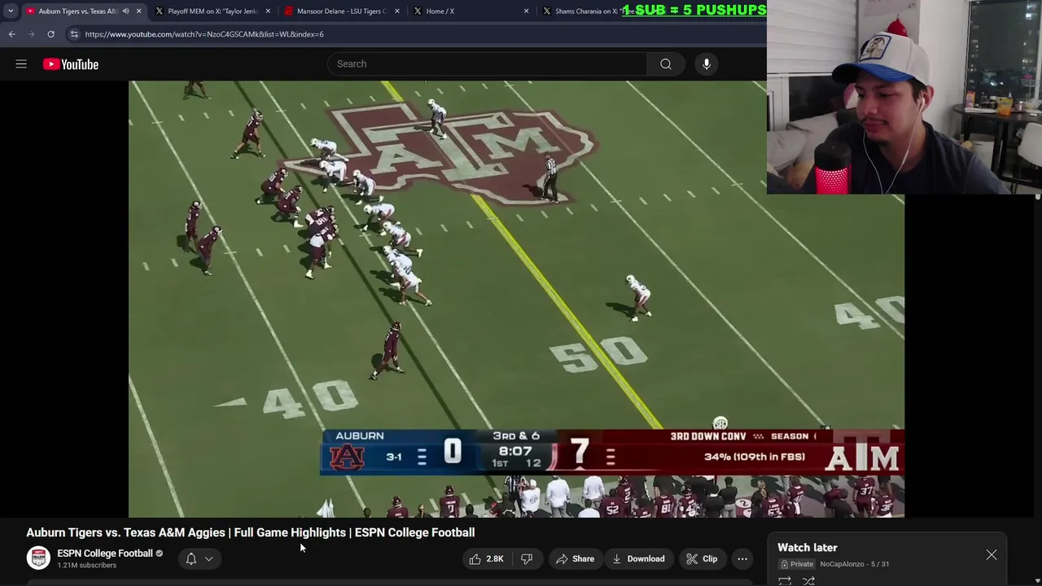Screen dimensions: 1042x586
Task: Go to the YouTube home logo
Action: (x=71, y=64)
